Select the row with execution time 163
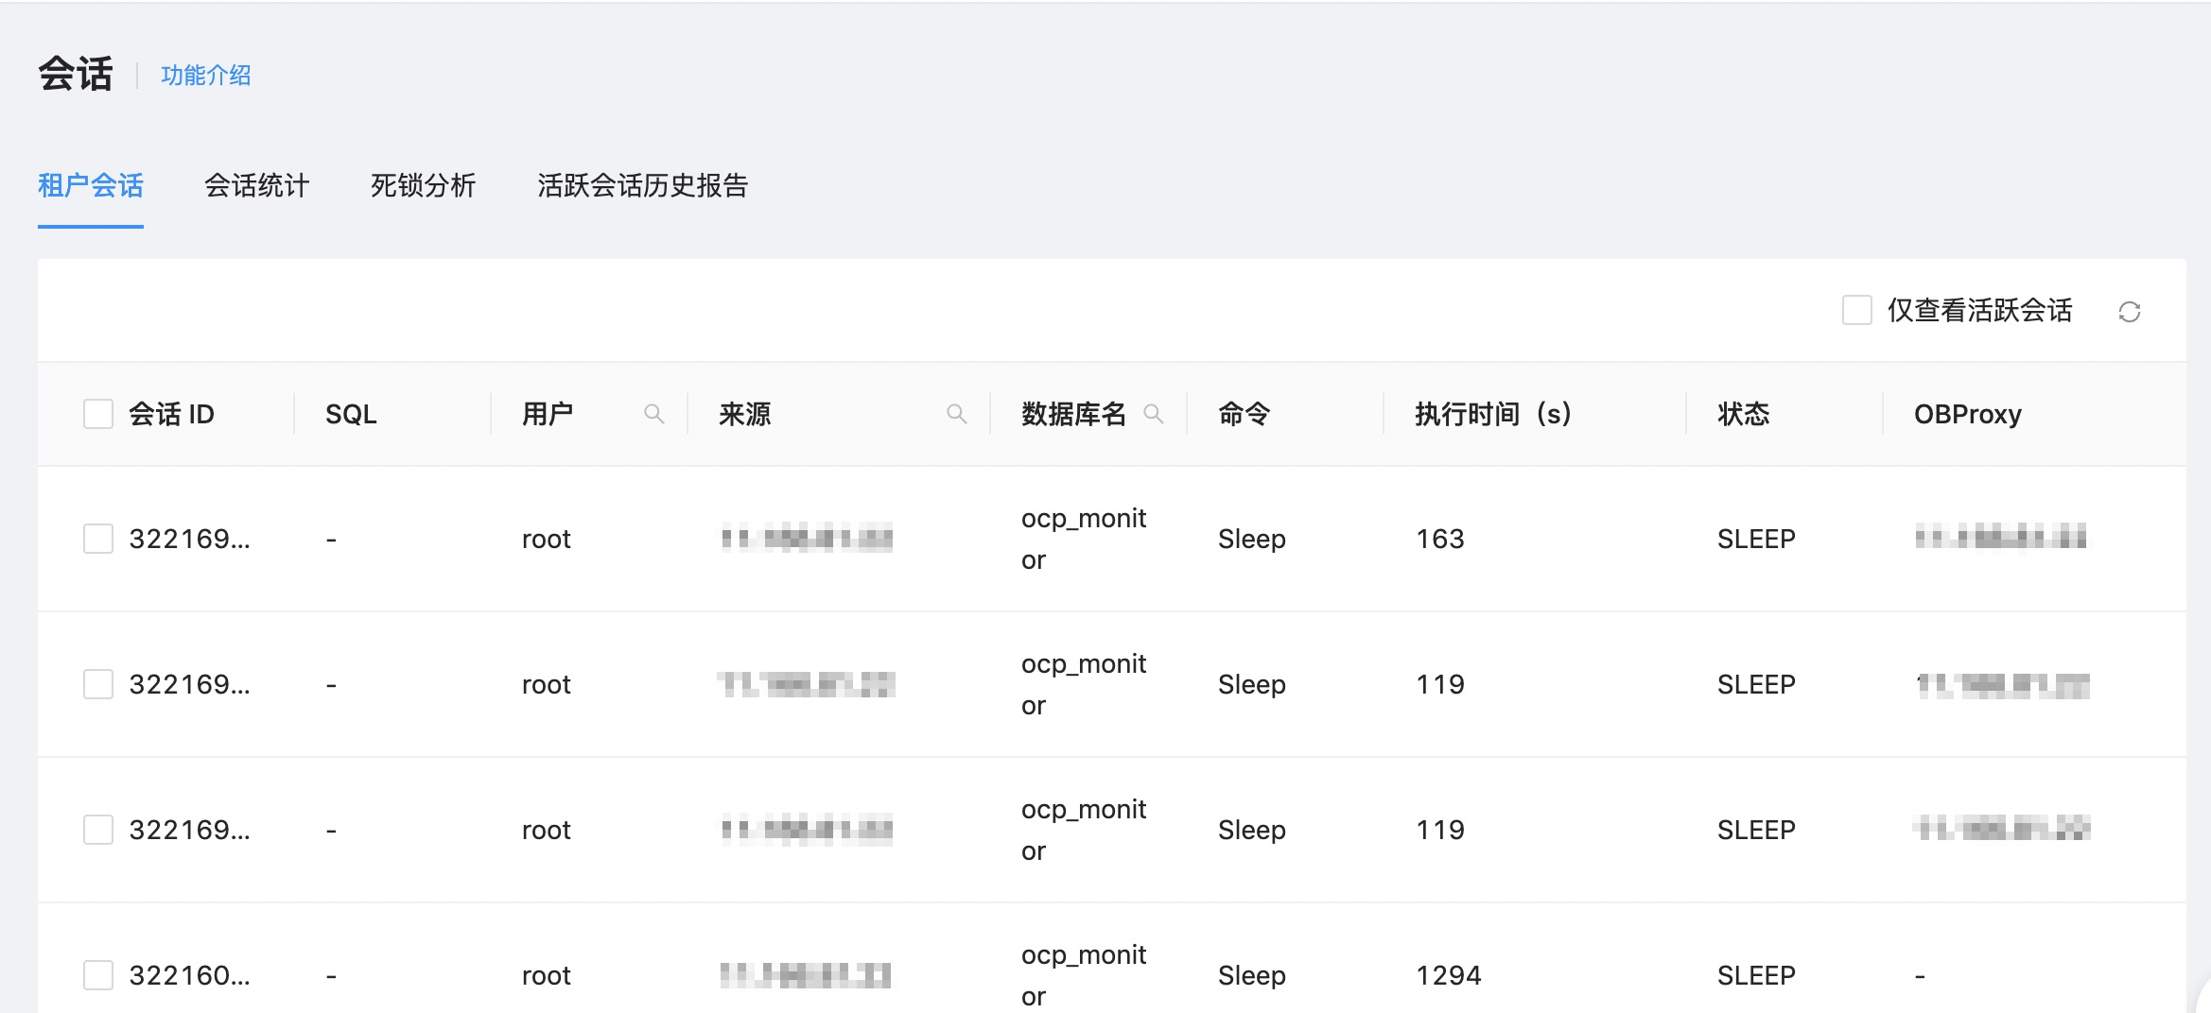 pos(98,539)
